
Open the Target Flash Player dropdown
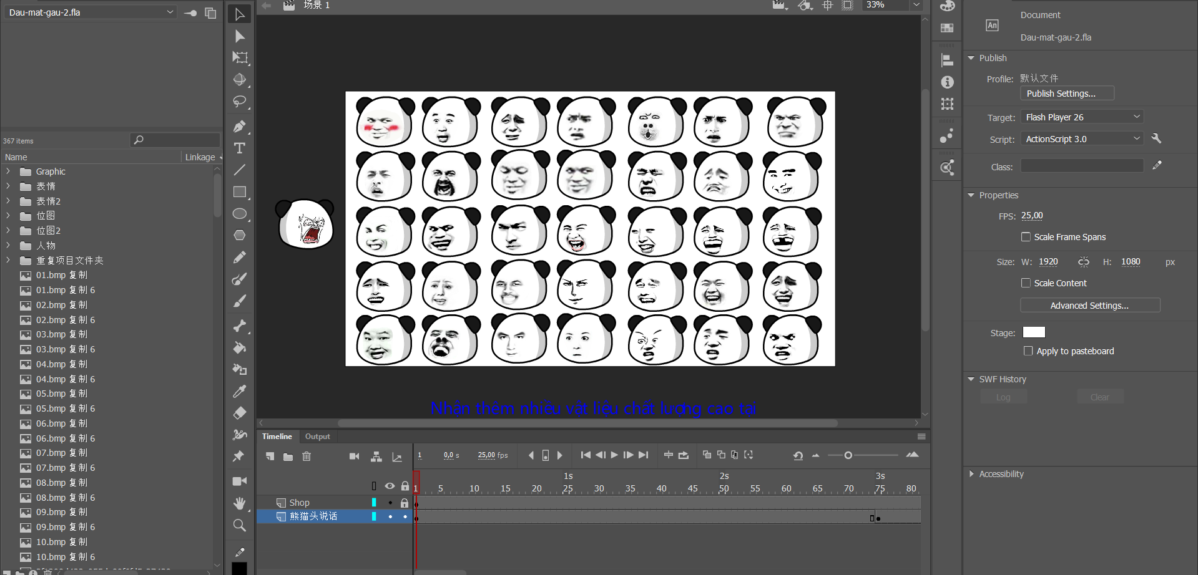coord(1083,117)
